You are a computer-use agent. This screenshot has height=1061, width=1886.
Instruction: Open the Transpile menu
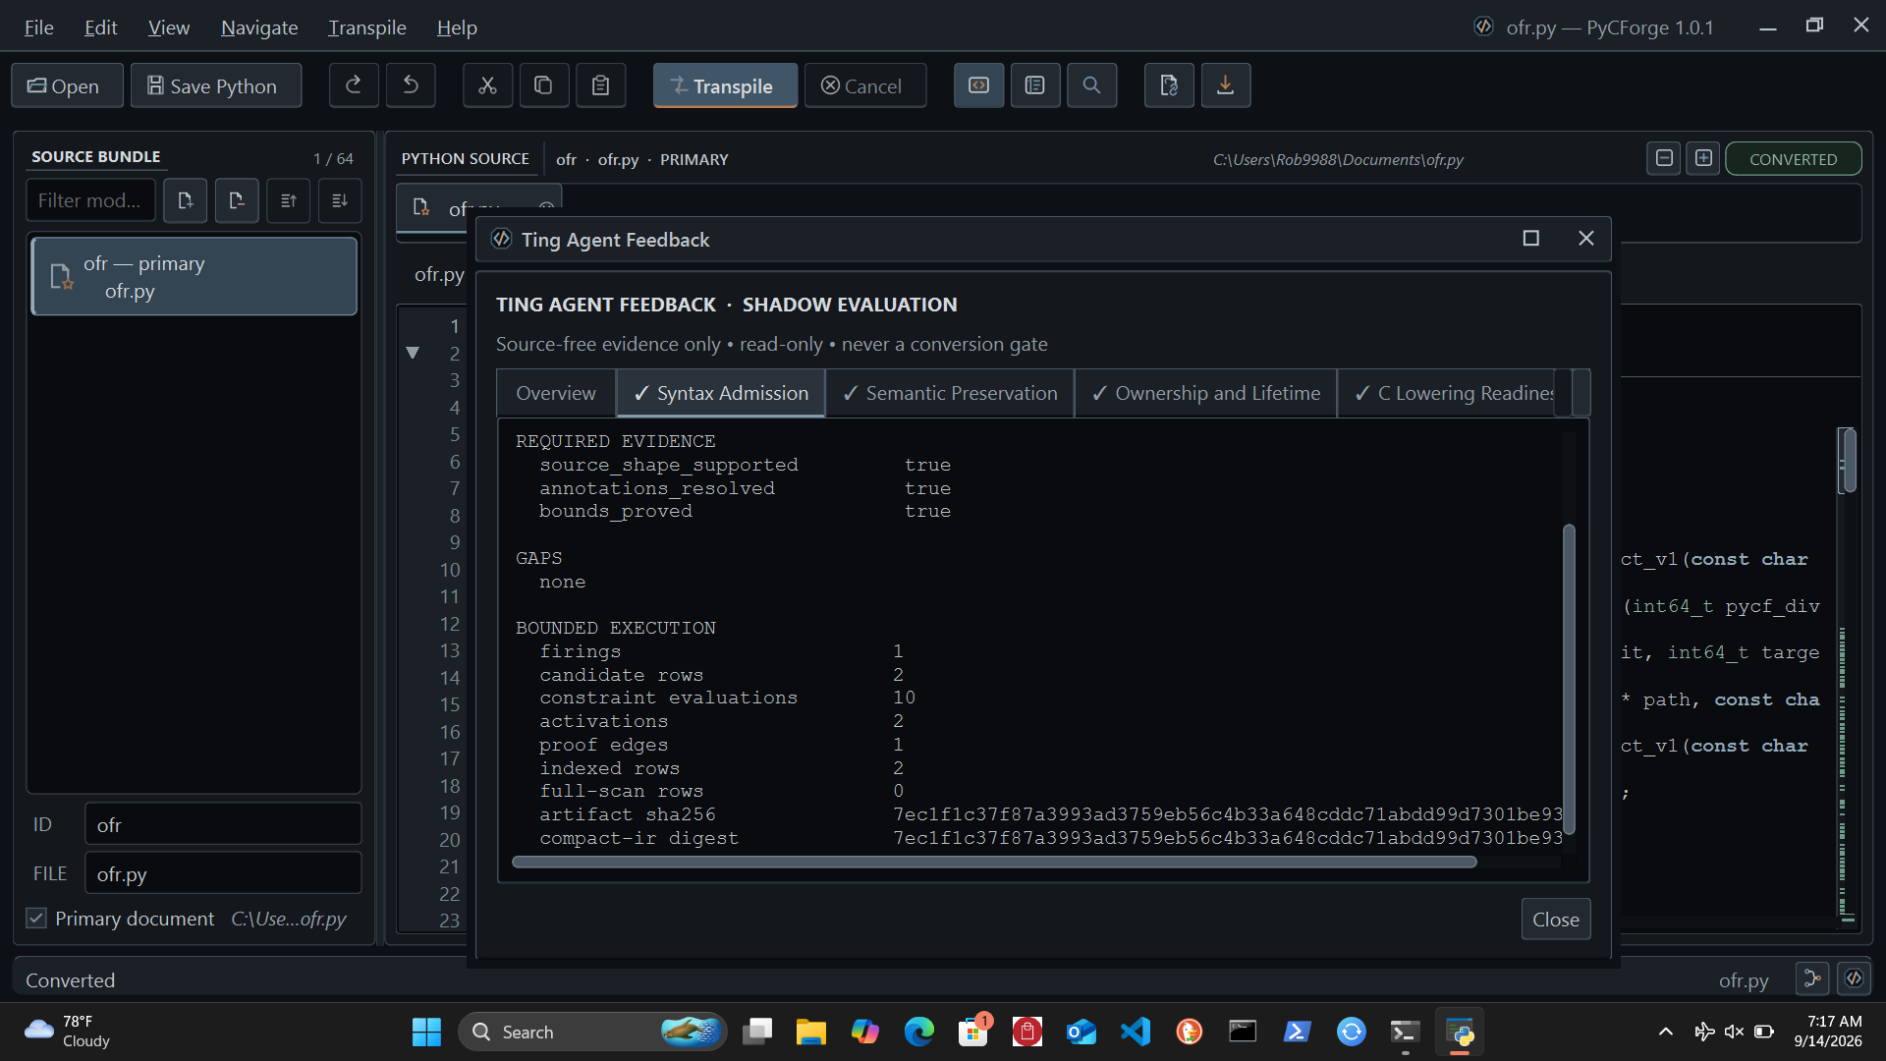pos(367,28)
